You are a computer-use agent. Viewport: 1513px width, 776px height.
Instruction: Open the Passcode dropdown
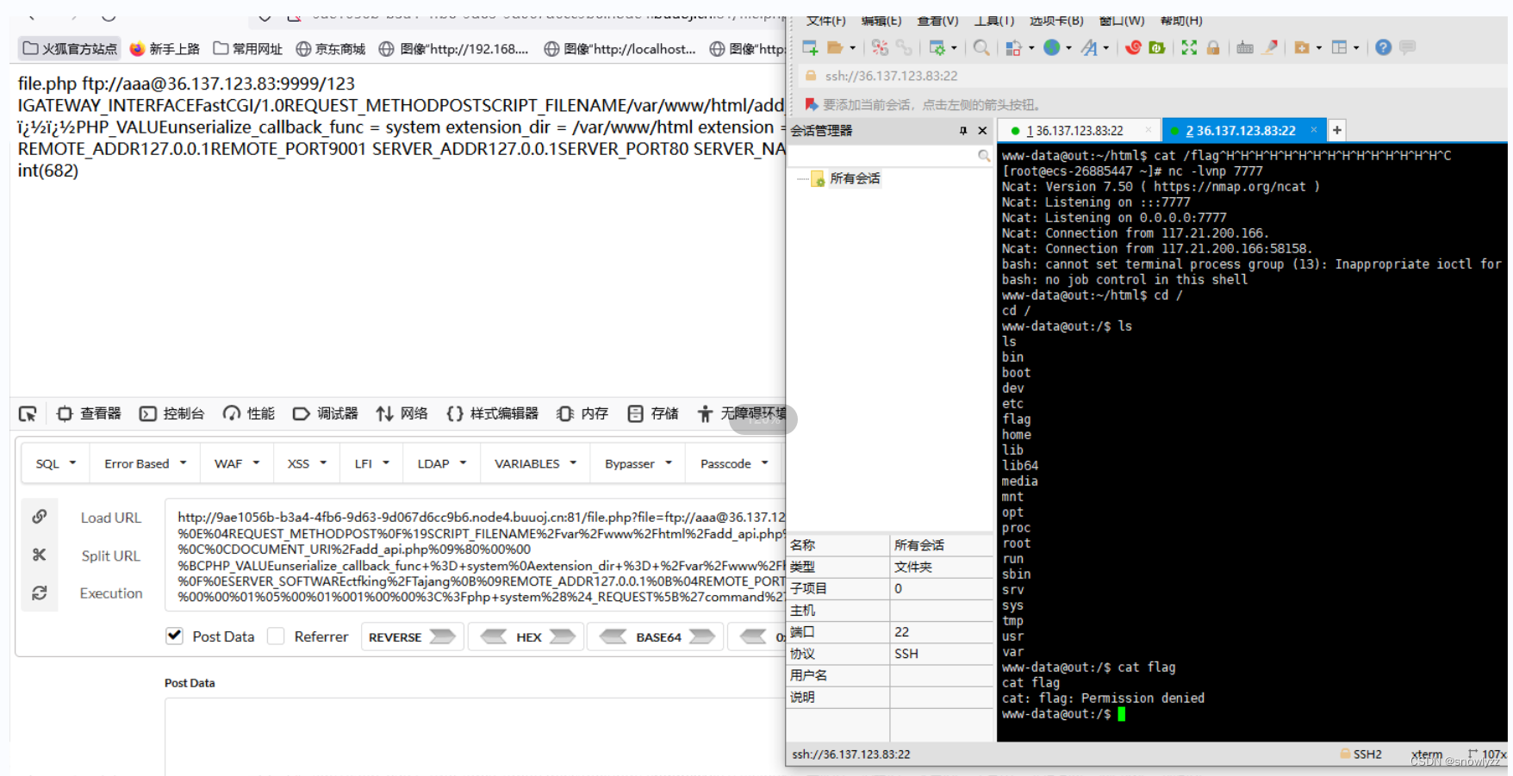(734, 463)
